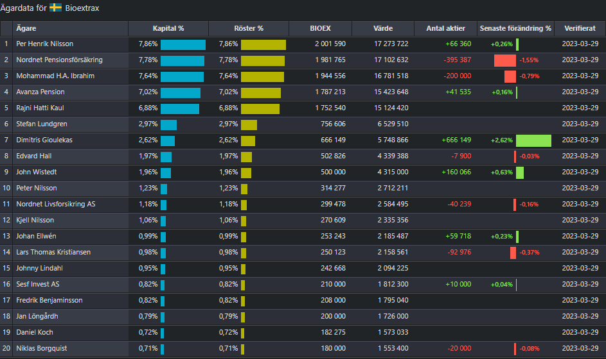Click the value 17 102 632
Viewport: 606px width, 359px height.
click(x=391, y=60)
